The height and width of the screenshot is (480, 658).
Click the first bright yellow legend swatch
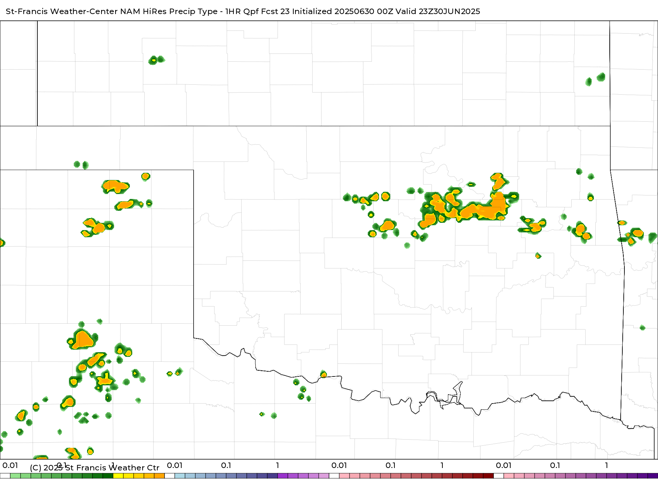pos(118,476)
